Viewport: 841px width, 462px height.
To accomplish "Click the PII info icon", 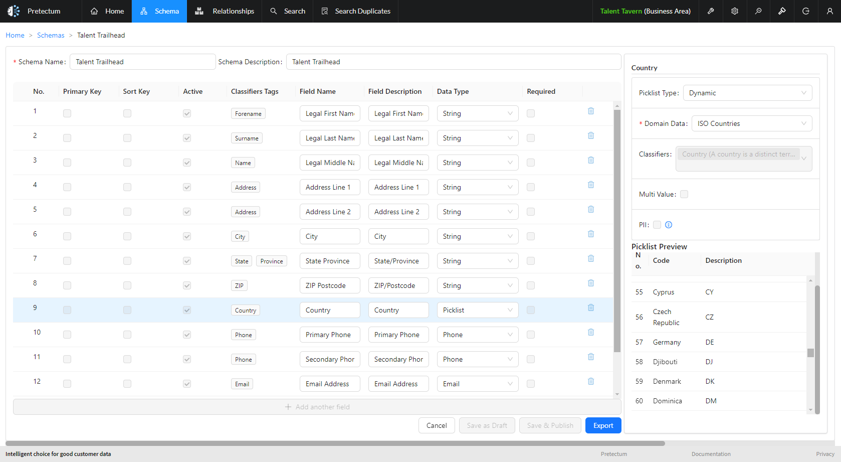I will pos(669,225).
